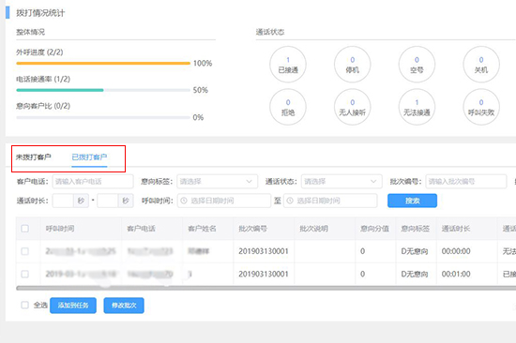
Task: Click the 100% progress value
Action: pos(203,63)
